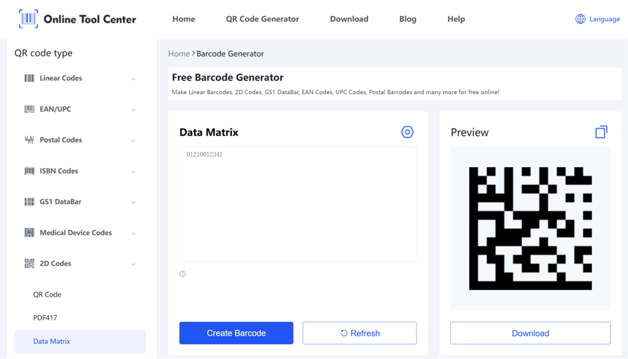Screen dimensions: 628x359
Task: Click the info icon below the text area
Action: [183, 274]
